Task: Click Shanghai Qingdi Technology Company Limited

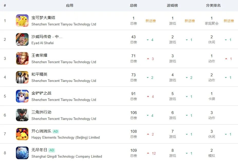Action: [x=67, y=157]
